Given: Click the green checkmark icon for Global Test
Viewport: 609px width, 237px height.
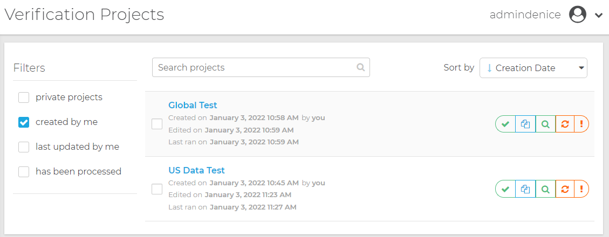Looking at the screenshot, I should point(505,124).
